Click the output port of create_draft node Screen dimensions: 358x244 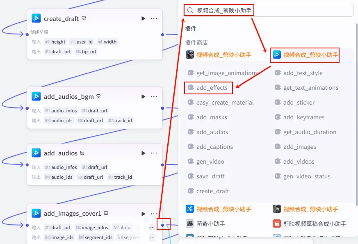(162, 35)
